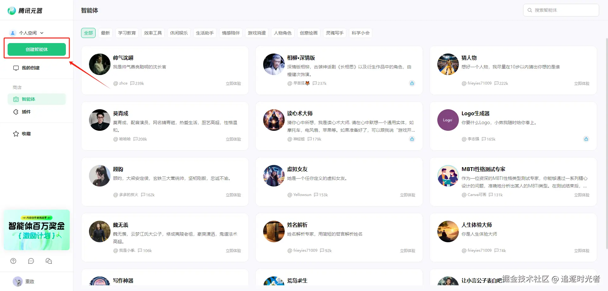
Task: Click the green 创建智能体 button
Action: point(37,49)
